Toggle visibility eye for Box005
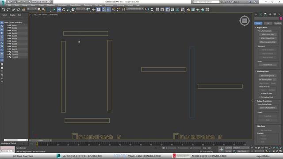 [x=8, y=36]
